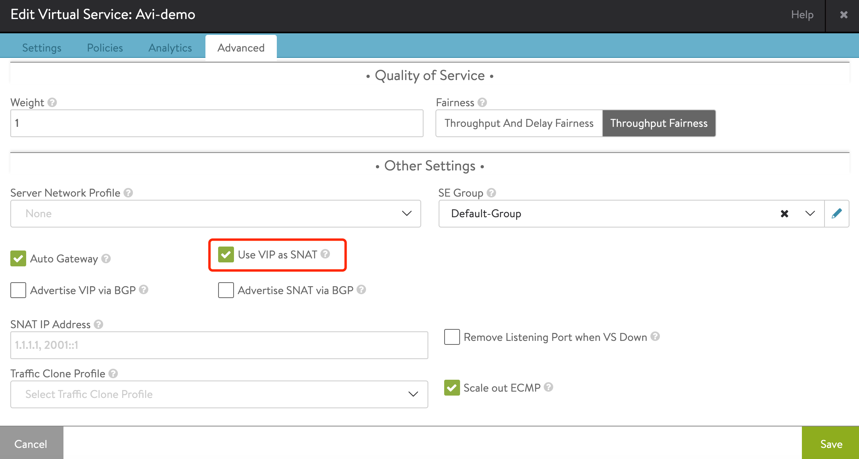Enable Advertise SNAT via BGP
Screen dimensions: 859x459
[x=226, y=290]
